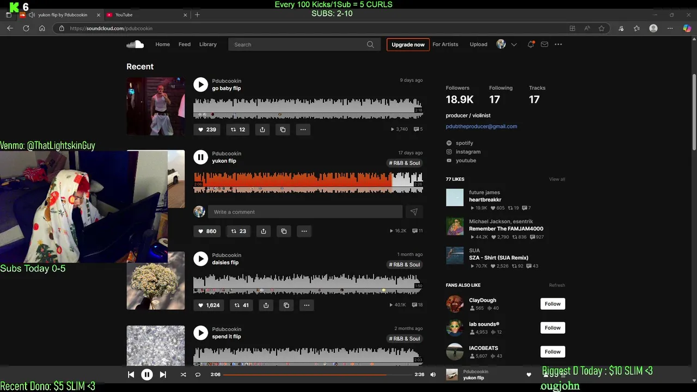Viewport: 697px width, 392px height.
Task: Pause the yukon flip track
Action: pos(201,157)
